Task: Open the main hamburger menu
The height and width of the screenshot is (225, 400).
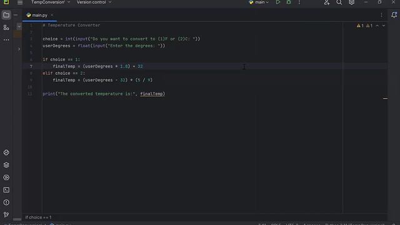Action: coord(19,2)
